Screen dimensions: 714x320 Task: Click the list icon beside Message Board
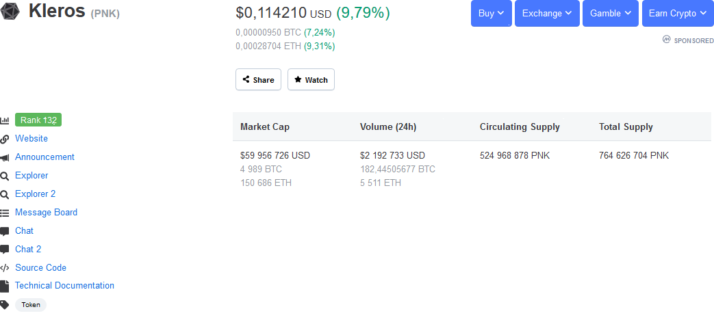tap(5, 213)
